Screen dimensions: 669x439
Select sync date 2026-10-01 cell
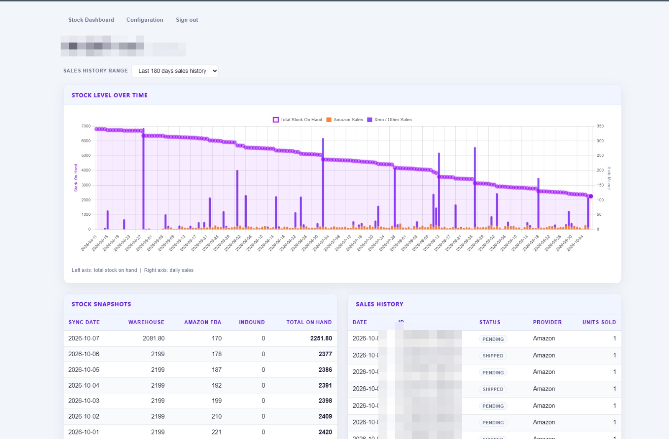pyautogui.click(x=84, y=432)
